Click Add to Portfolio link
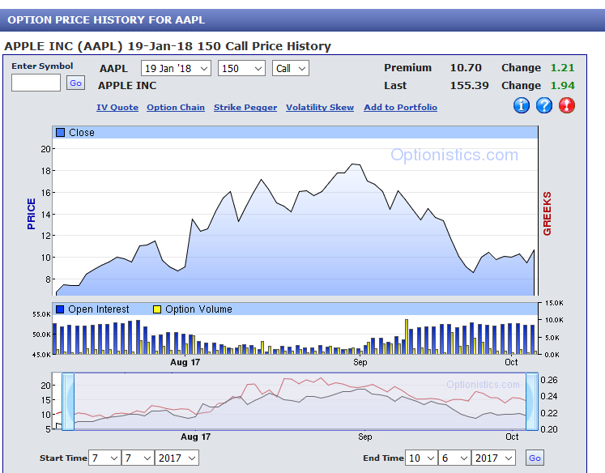This screenshot has width=605, height=473. click(401, 107)
